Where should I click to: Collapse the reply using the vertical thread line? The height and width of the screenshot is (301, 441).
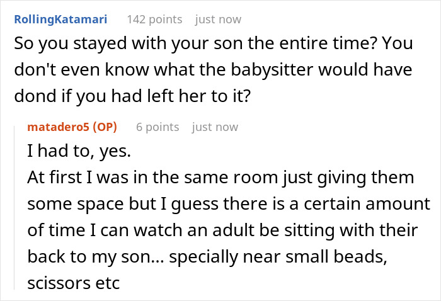click(14, 208)
